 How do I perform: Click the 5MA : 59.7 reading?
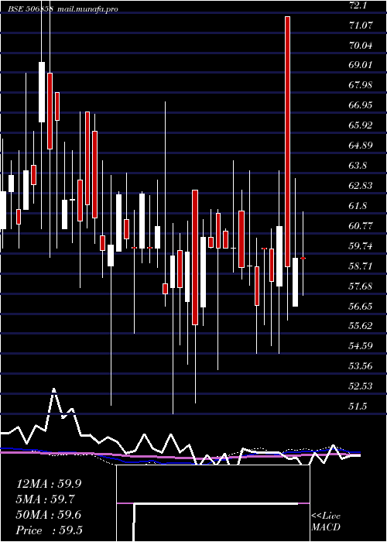click(x=46, y=499)
